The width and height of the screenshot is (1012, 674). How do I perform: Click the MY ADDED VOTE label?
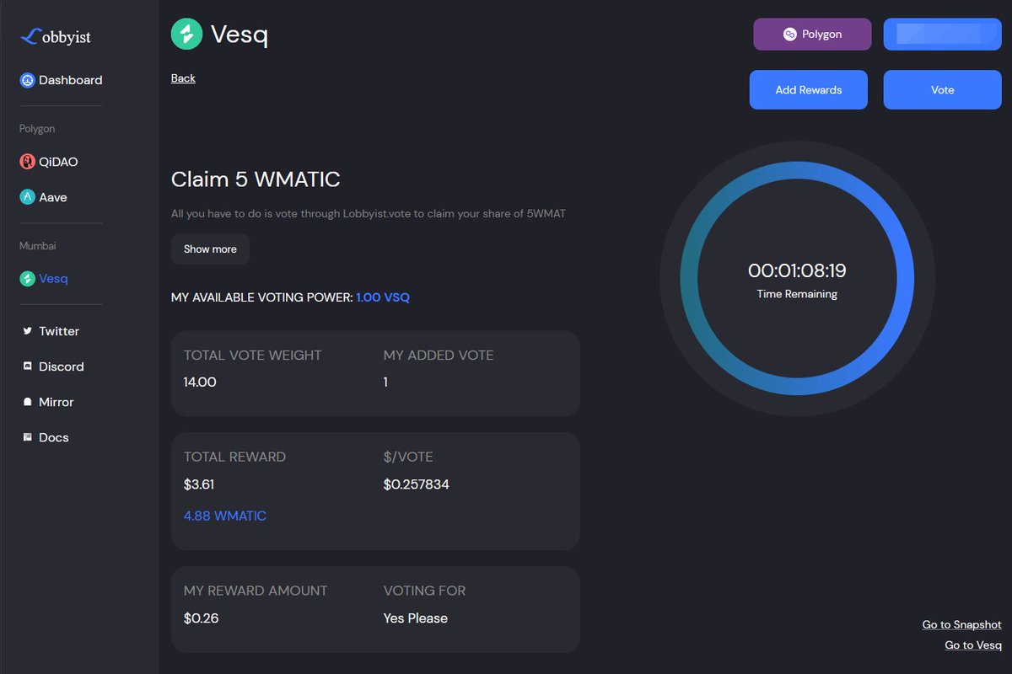[439, 356]
